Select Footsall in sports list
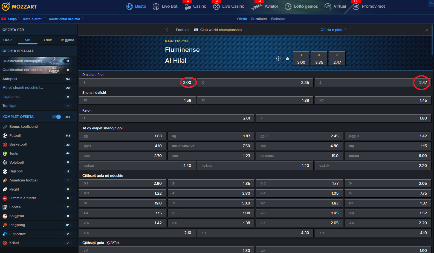 pos(38,207)
